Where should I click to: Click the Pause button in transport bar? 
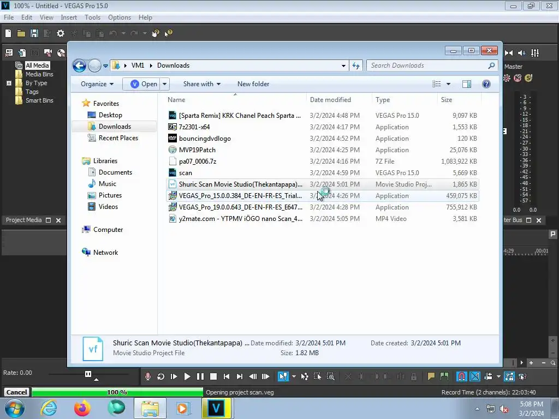pyautogui.click(x=200, y=376)
